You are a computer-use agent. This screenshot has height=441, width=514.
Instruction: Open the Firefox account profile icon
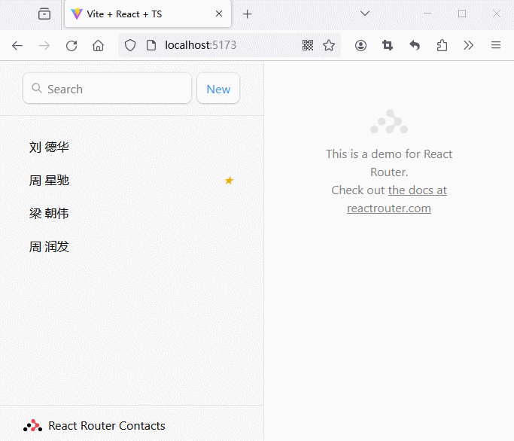[x=360, y=45]
